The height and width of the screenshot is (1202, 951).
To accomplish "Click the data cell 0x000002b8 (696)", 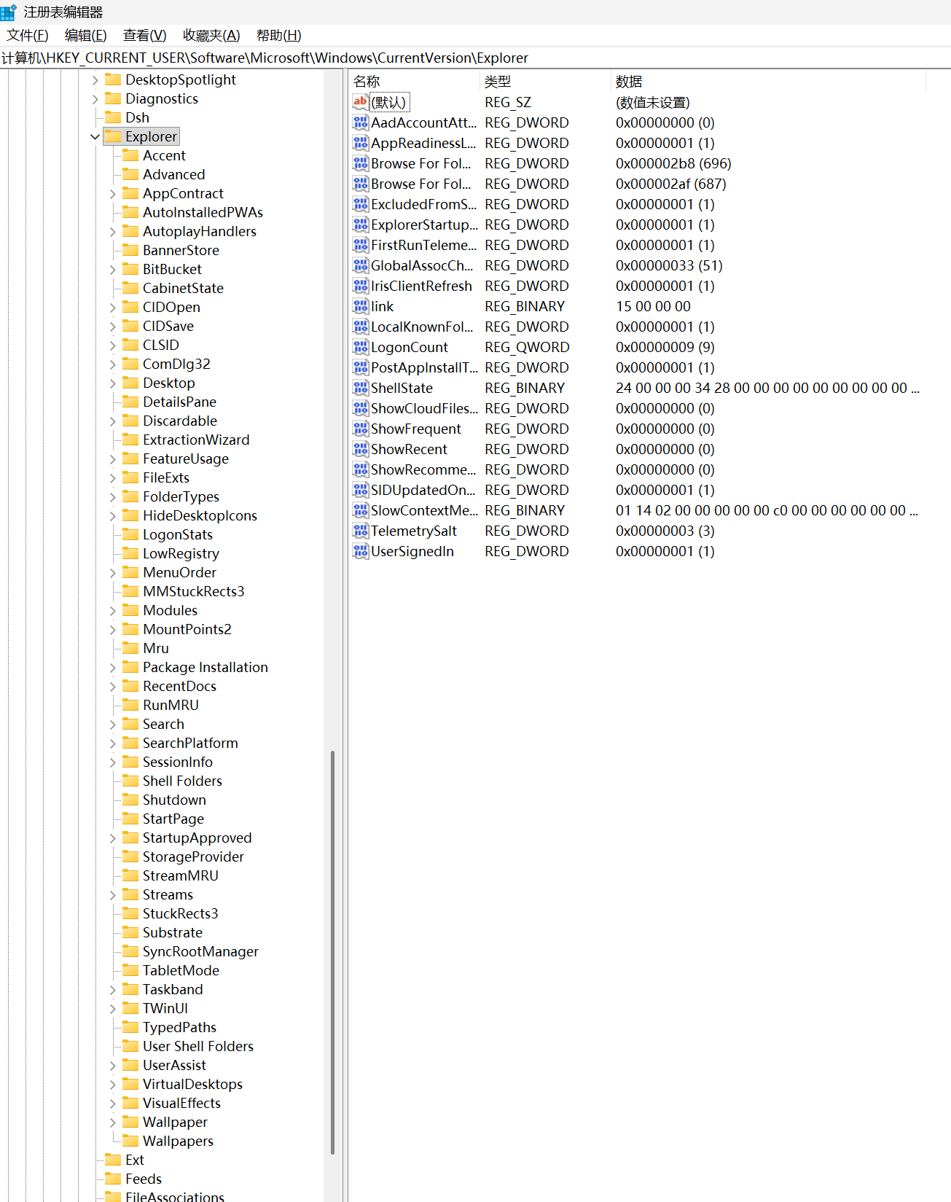I will click(x=673, y=163).
